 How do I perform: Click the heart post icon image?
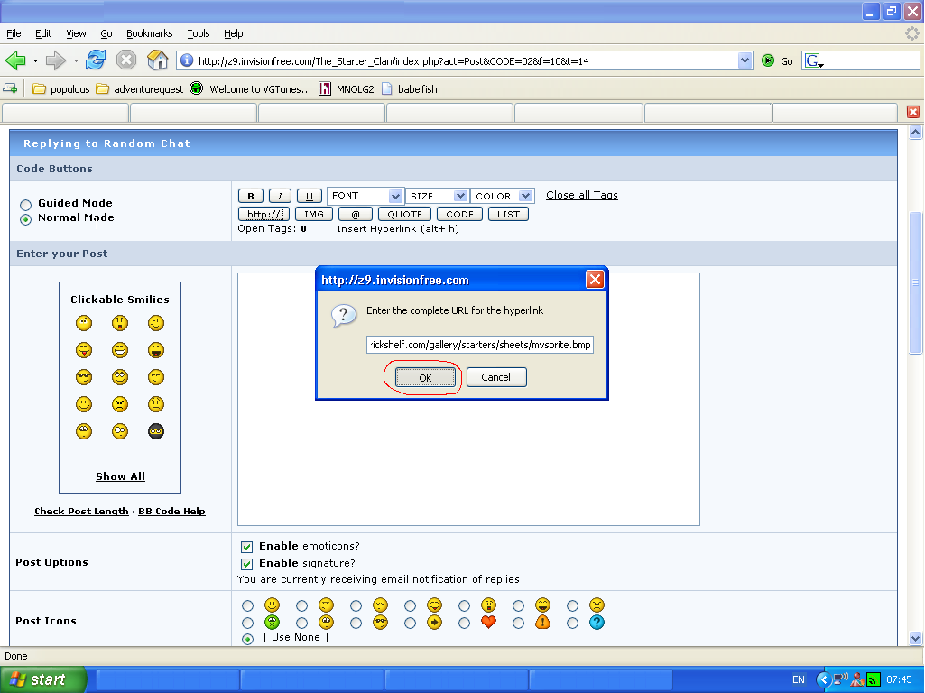pos(488,623)
